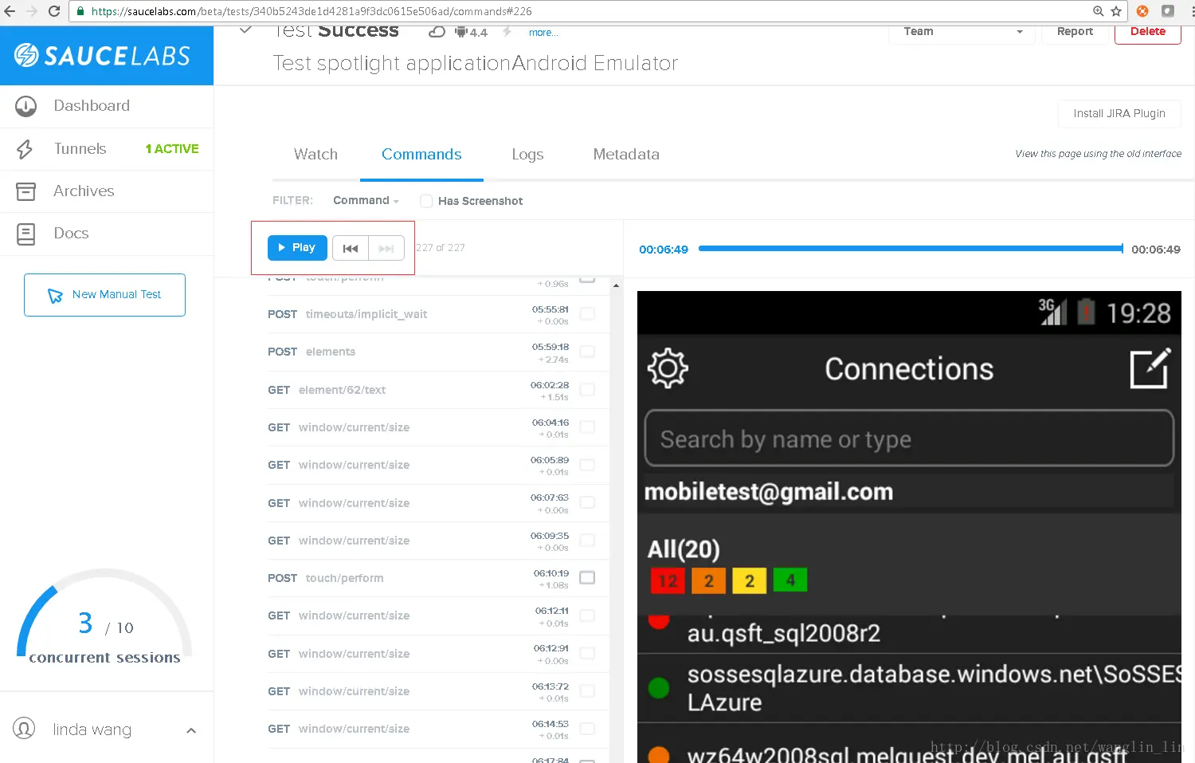The width and height of the screenshot is (1195, 763).
Task: Click the Report button
Action: coord(1075,33)
